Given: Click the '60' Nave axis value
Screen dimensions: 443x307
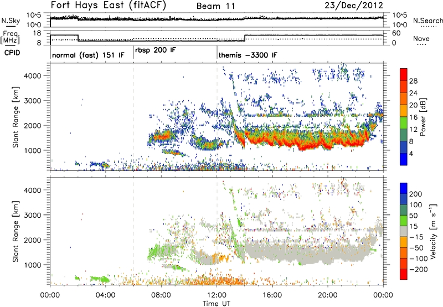Looking at the screenshot, I should pos(396,33).
